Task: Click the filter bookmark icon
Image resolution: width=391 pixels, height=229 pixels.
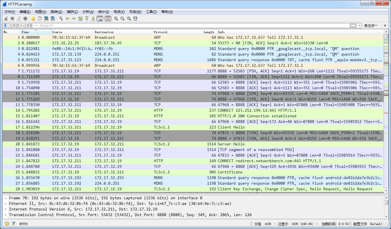Action: [x=5, y=26]
